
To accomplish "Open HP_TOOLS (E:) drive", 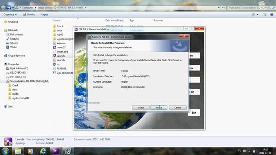I will pos(18,77).
